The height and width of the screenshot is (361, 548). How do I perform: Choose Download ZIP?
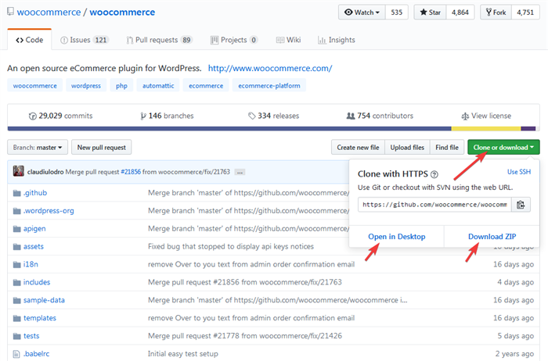[x=492, y=237]
